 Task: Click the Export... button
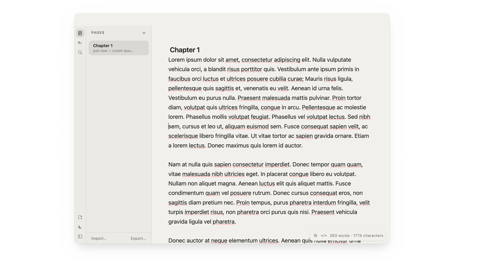click(x=138, y=238)
